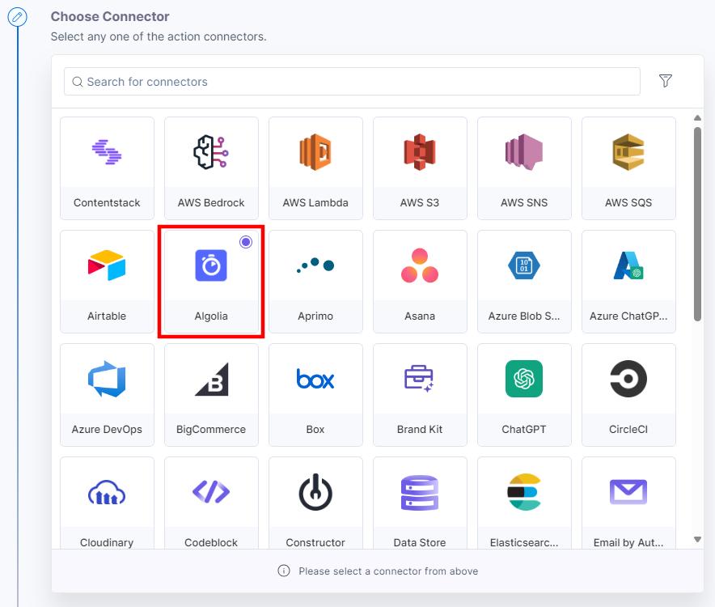The width and height of the screenshot is (715, 607).
Task: Pick the AWS Lambda connector icon
Action: (315, 152)
